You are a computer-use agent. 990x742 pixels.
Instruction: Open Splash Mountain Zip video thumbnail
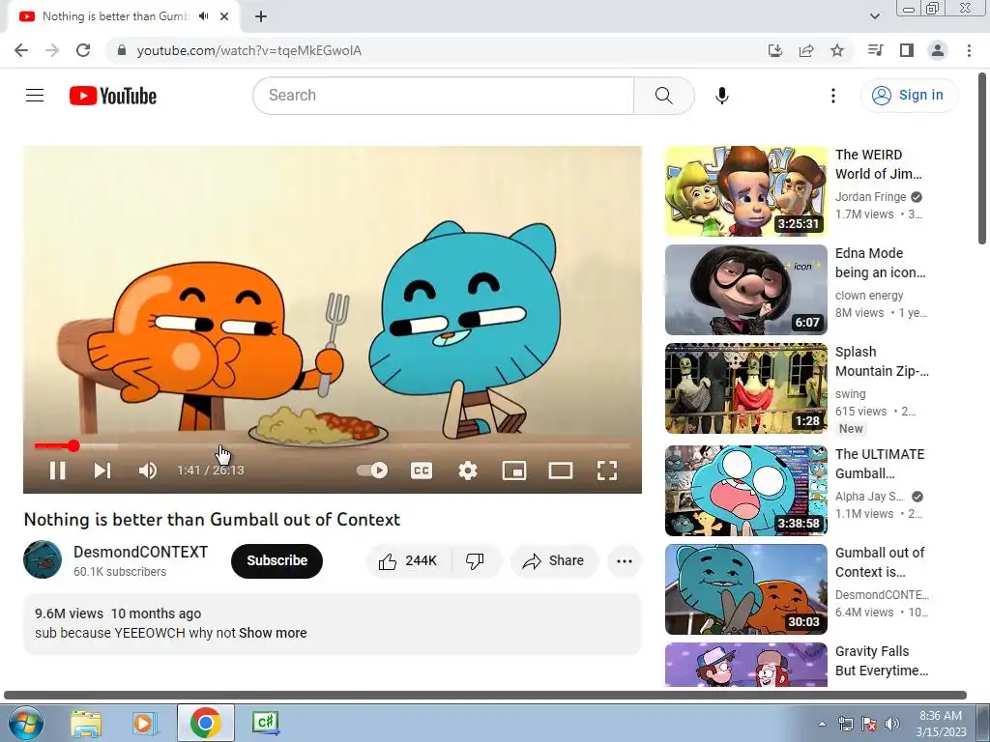(x=745, y=388)
